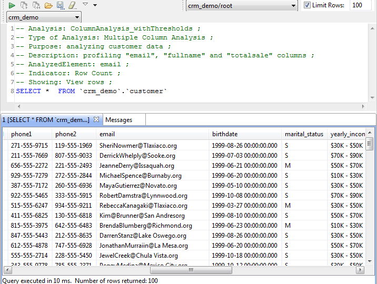
Task: Close the SELECT results tab
Action: tap(96, 120)
